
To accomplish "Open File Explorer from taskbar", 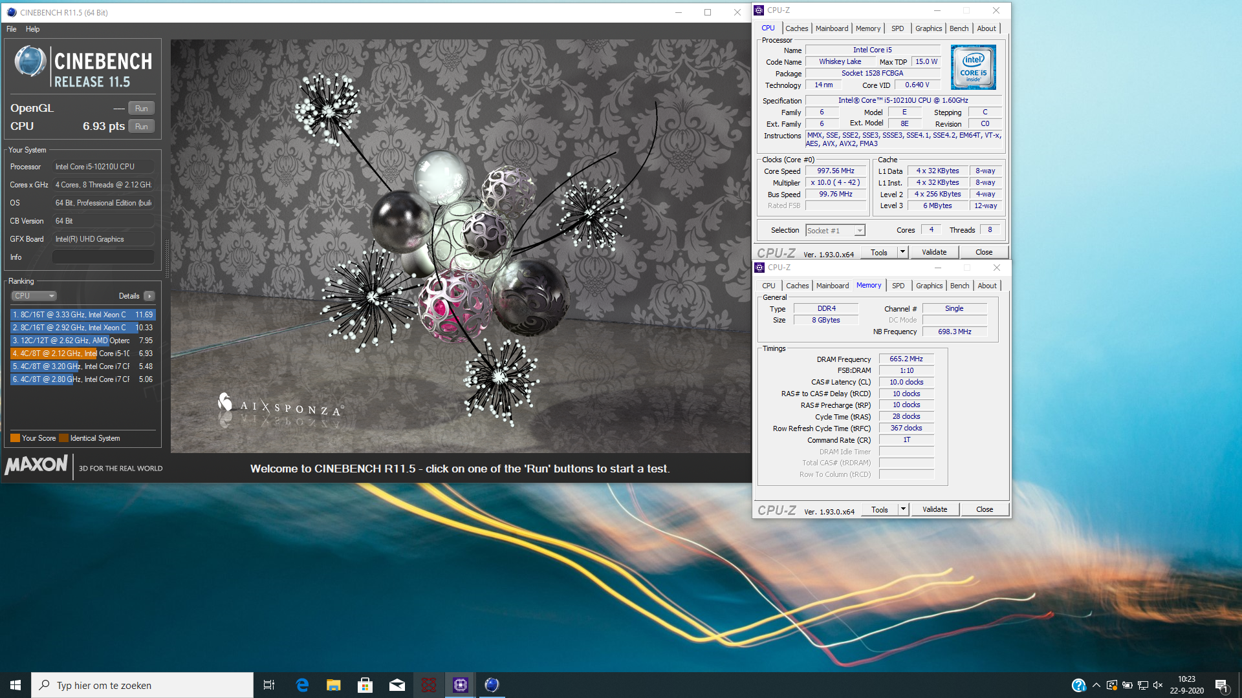I will 334,685.
